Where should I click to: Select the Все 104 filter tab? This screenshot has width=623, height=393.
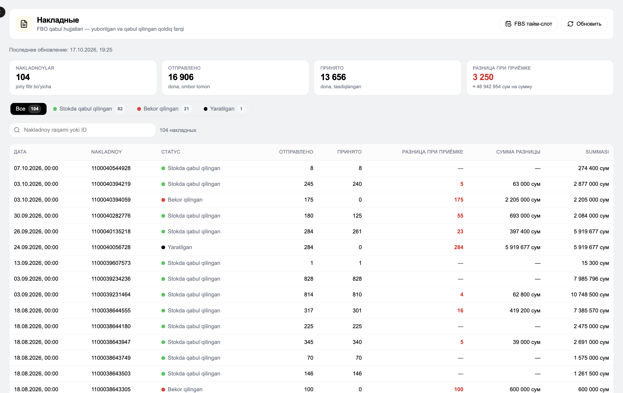28,109
